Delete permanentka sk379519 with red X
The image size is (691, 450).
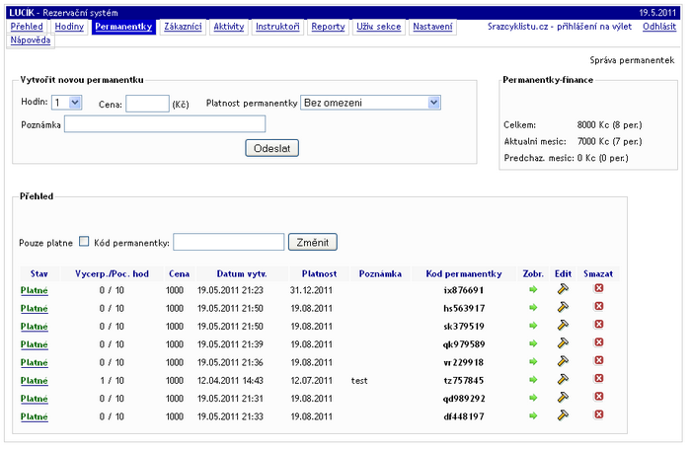(x=598, y=325)
